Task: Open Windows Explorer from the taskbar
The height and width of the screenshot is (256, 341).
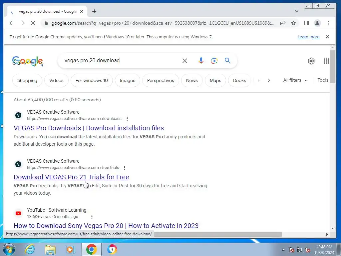Action: click(x=50, y=249)
